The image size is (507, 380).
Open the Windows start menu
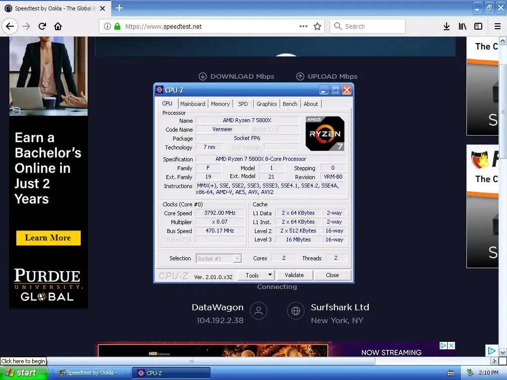(x=24, y=373)
